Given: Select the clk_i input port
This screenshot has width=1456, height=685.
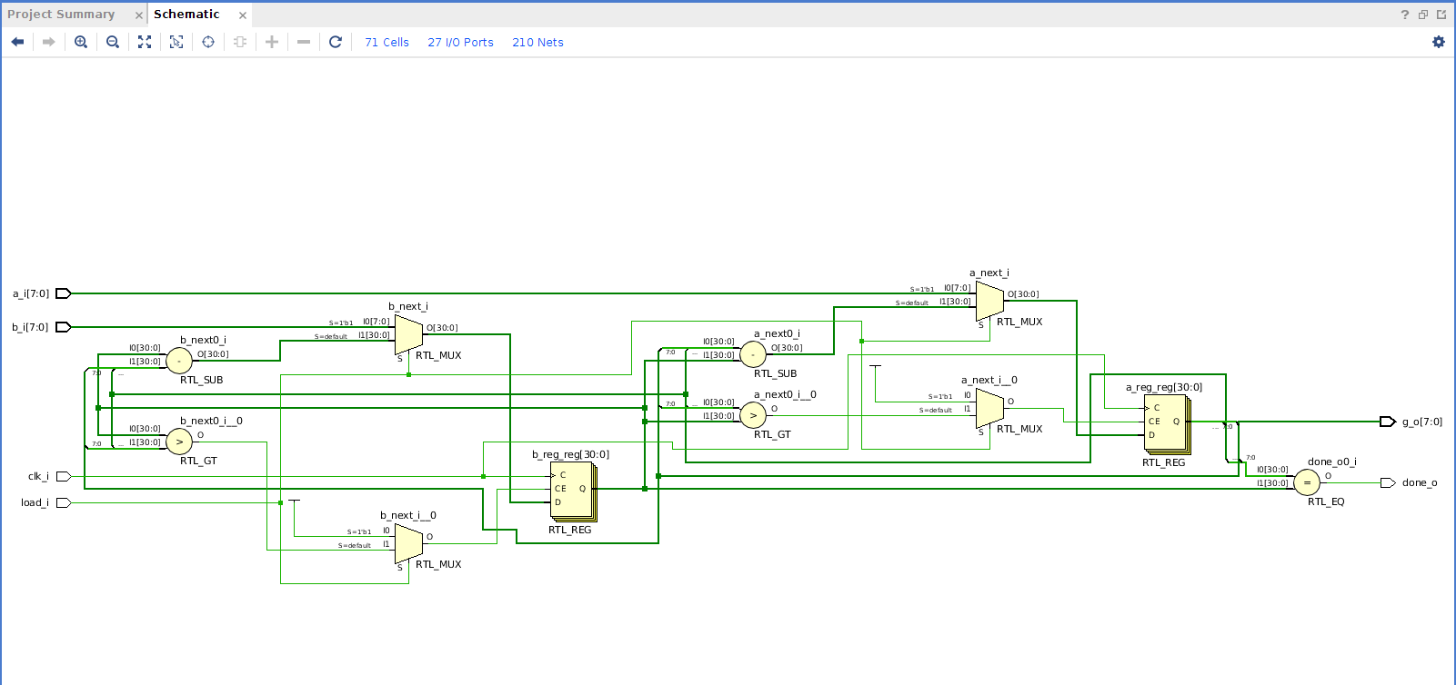Looking at the screenshot, I should (64, 476).
